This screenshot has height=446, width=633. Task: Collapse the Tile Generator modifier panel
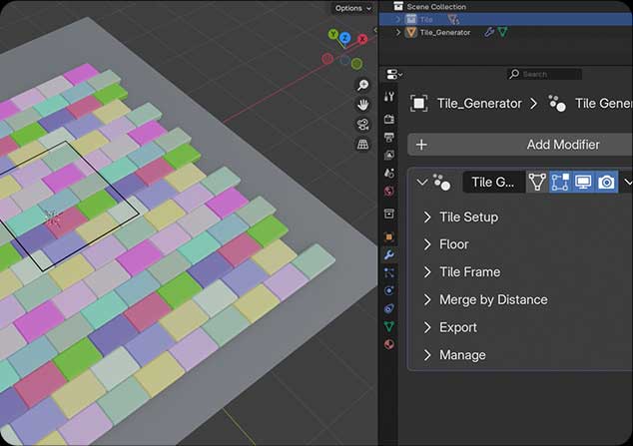point(421,183)
